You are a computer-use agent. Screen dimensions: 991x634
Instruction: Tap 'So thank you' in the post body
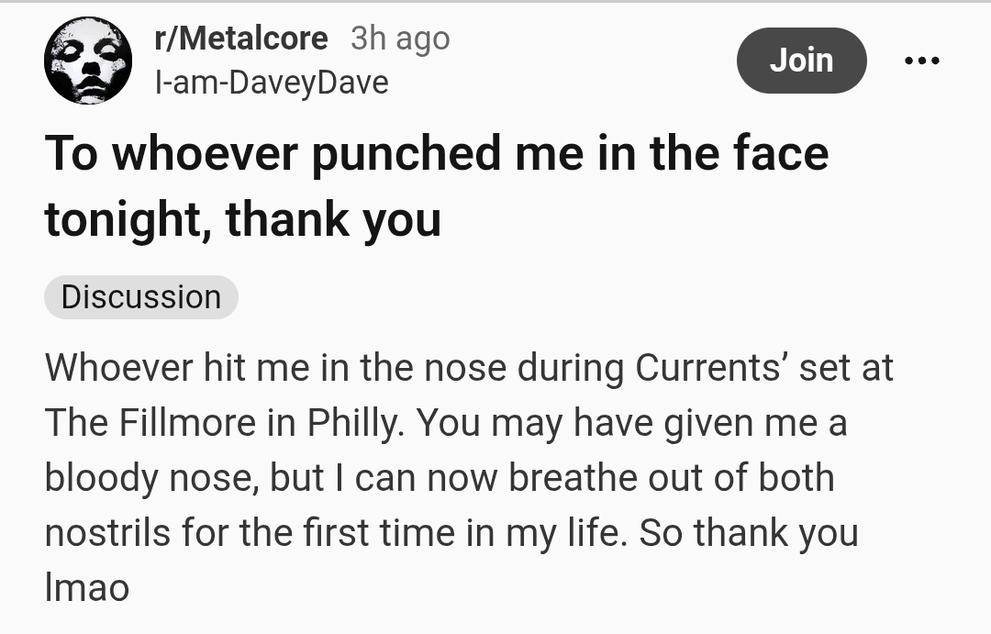[x=748, y=533]
